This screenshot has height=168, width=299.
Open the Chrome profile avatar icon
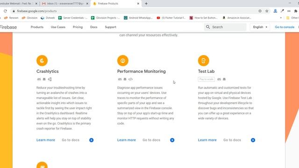click(x=275, y=11)
